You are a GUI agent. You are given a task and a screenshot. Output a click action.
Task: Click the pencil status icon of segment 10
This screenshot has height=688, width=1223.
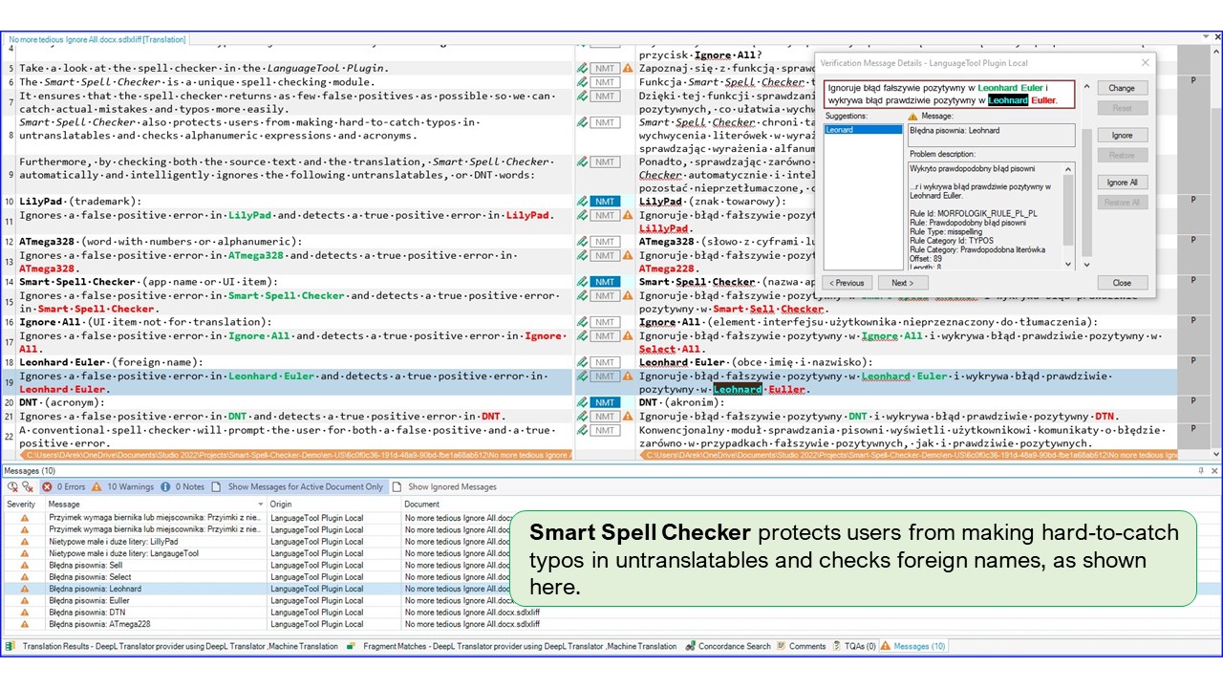(582, 202)
